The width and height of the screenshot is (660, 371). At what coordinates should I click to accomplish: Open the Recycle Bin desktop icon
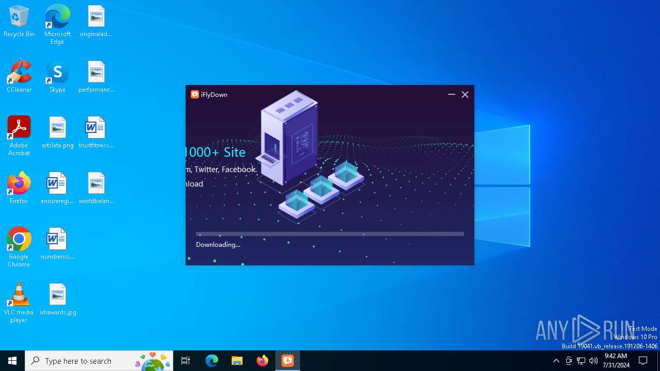tap(19, 22)
